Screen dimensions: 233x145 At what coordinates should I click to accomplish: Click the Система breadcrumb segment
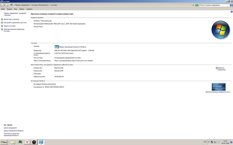(54, 5)
